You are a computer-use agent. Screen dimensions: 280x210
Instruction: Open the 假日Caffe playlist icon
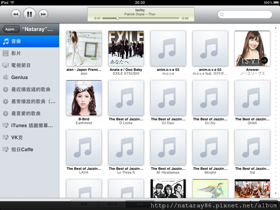[5, 149]
